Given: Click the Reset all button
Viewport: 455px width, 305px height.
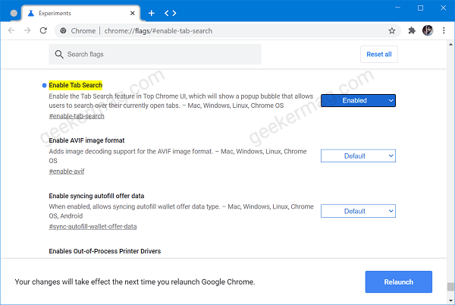Looking at the screenshot, I should [379, 55].
